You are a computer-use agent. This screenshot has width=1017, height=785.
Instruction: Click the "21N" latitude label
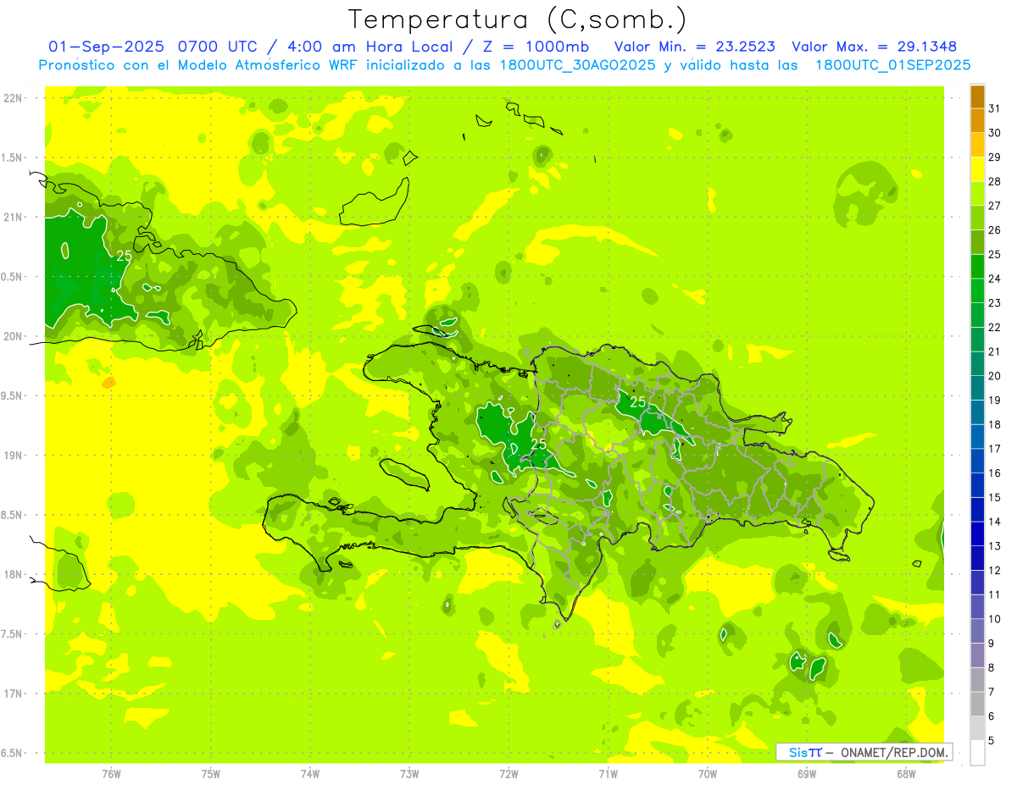click(14, 217)
